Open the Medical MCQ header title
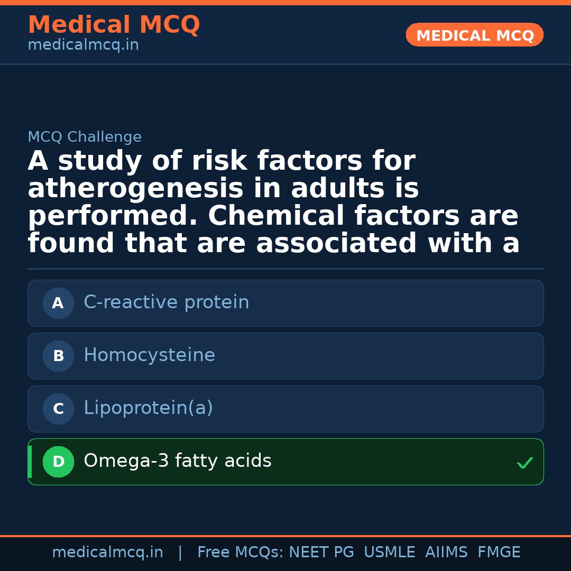The image size is (571, 571). point(114,25)
